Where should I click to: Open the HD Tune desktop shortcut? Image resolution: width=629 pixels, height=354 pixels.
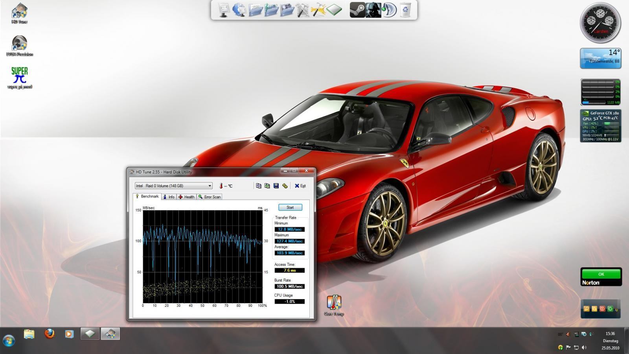point(20,13)
